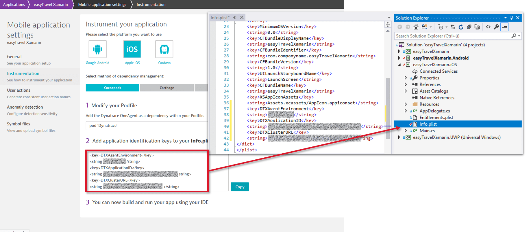Select Connected Services in Solution Explorer
Viewport: 529px width, 232px height.
(x=439, y=71)
